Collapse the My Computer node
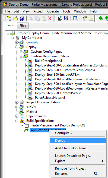The width and height of the screenshot is (108, 178). tap(12, 38)
